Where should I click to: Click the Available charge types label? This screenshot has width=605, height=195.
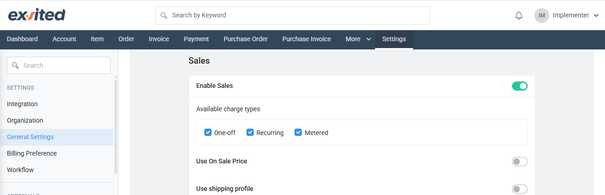[x=228, y=109]
